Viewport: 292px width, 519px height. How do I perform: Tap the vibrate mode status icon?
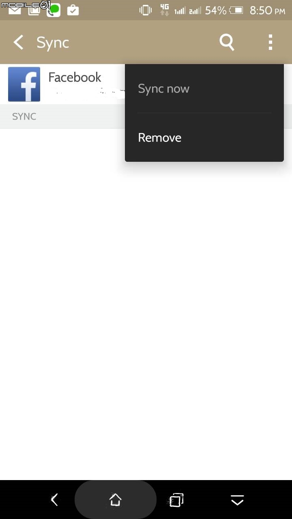pyautogui.click(x=145, y=10)
